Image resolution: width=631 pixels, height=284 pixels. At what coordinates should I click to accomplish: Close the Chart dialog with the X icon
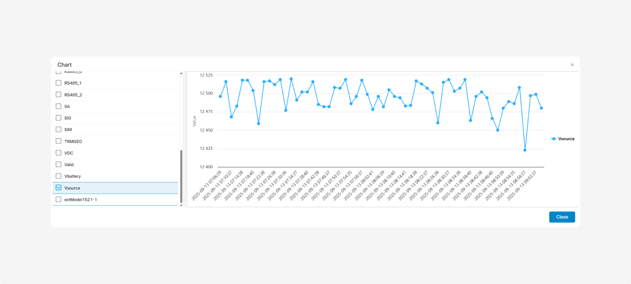(572, 65)
